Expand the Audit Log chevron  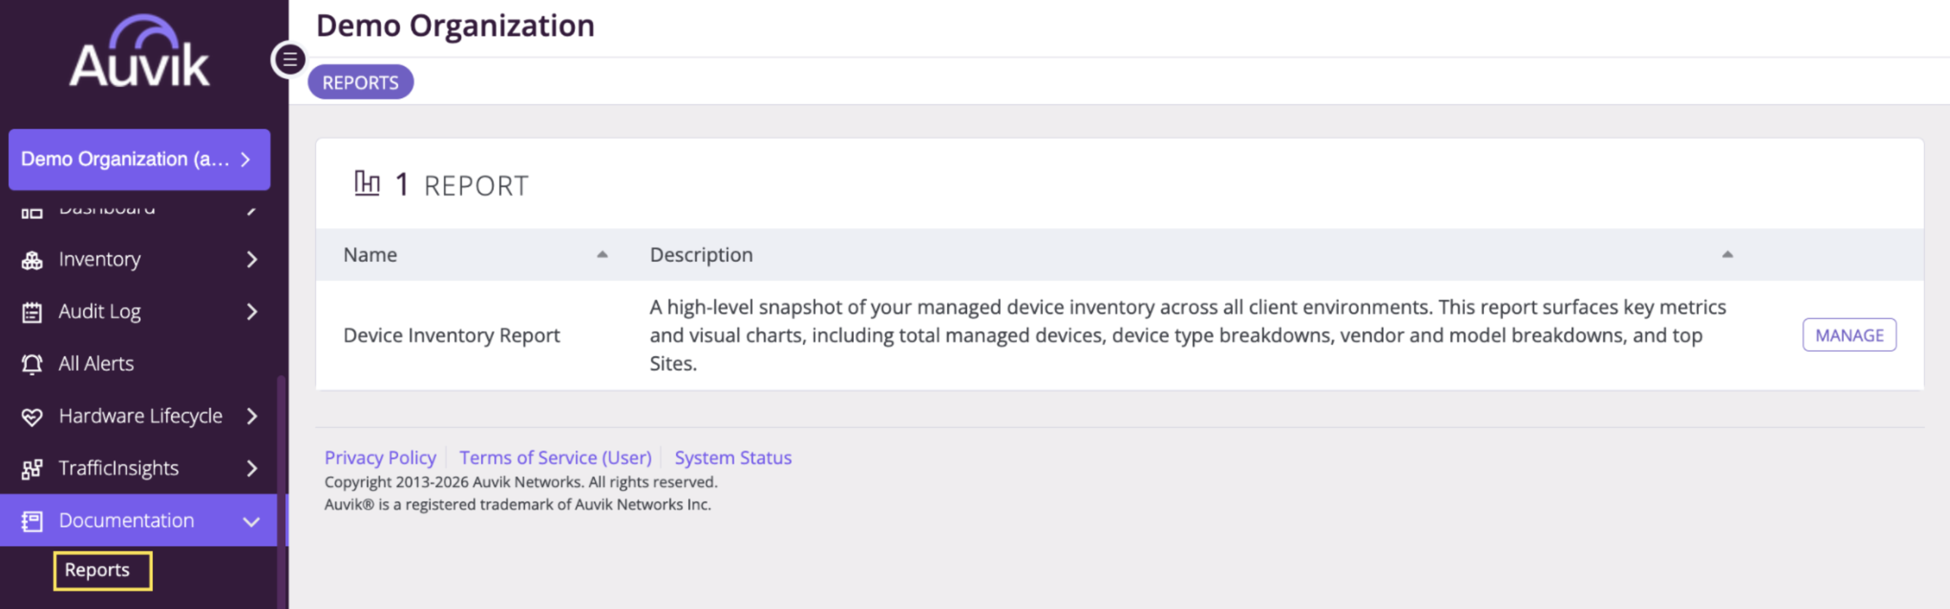coord(252,312)
